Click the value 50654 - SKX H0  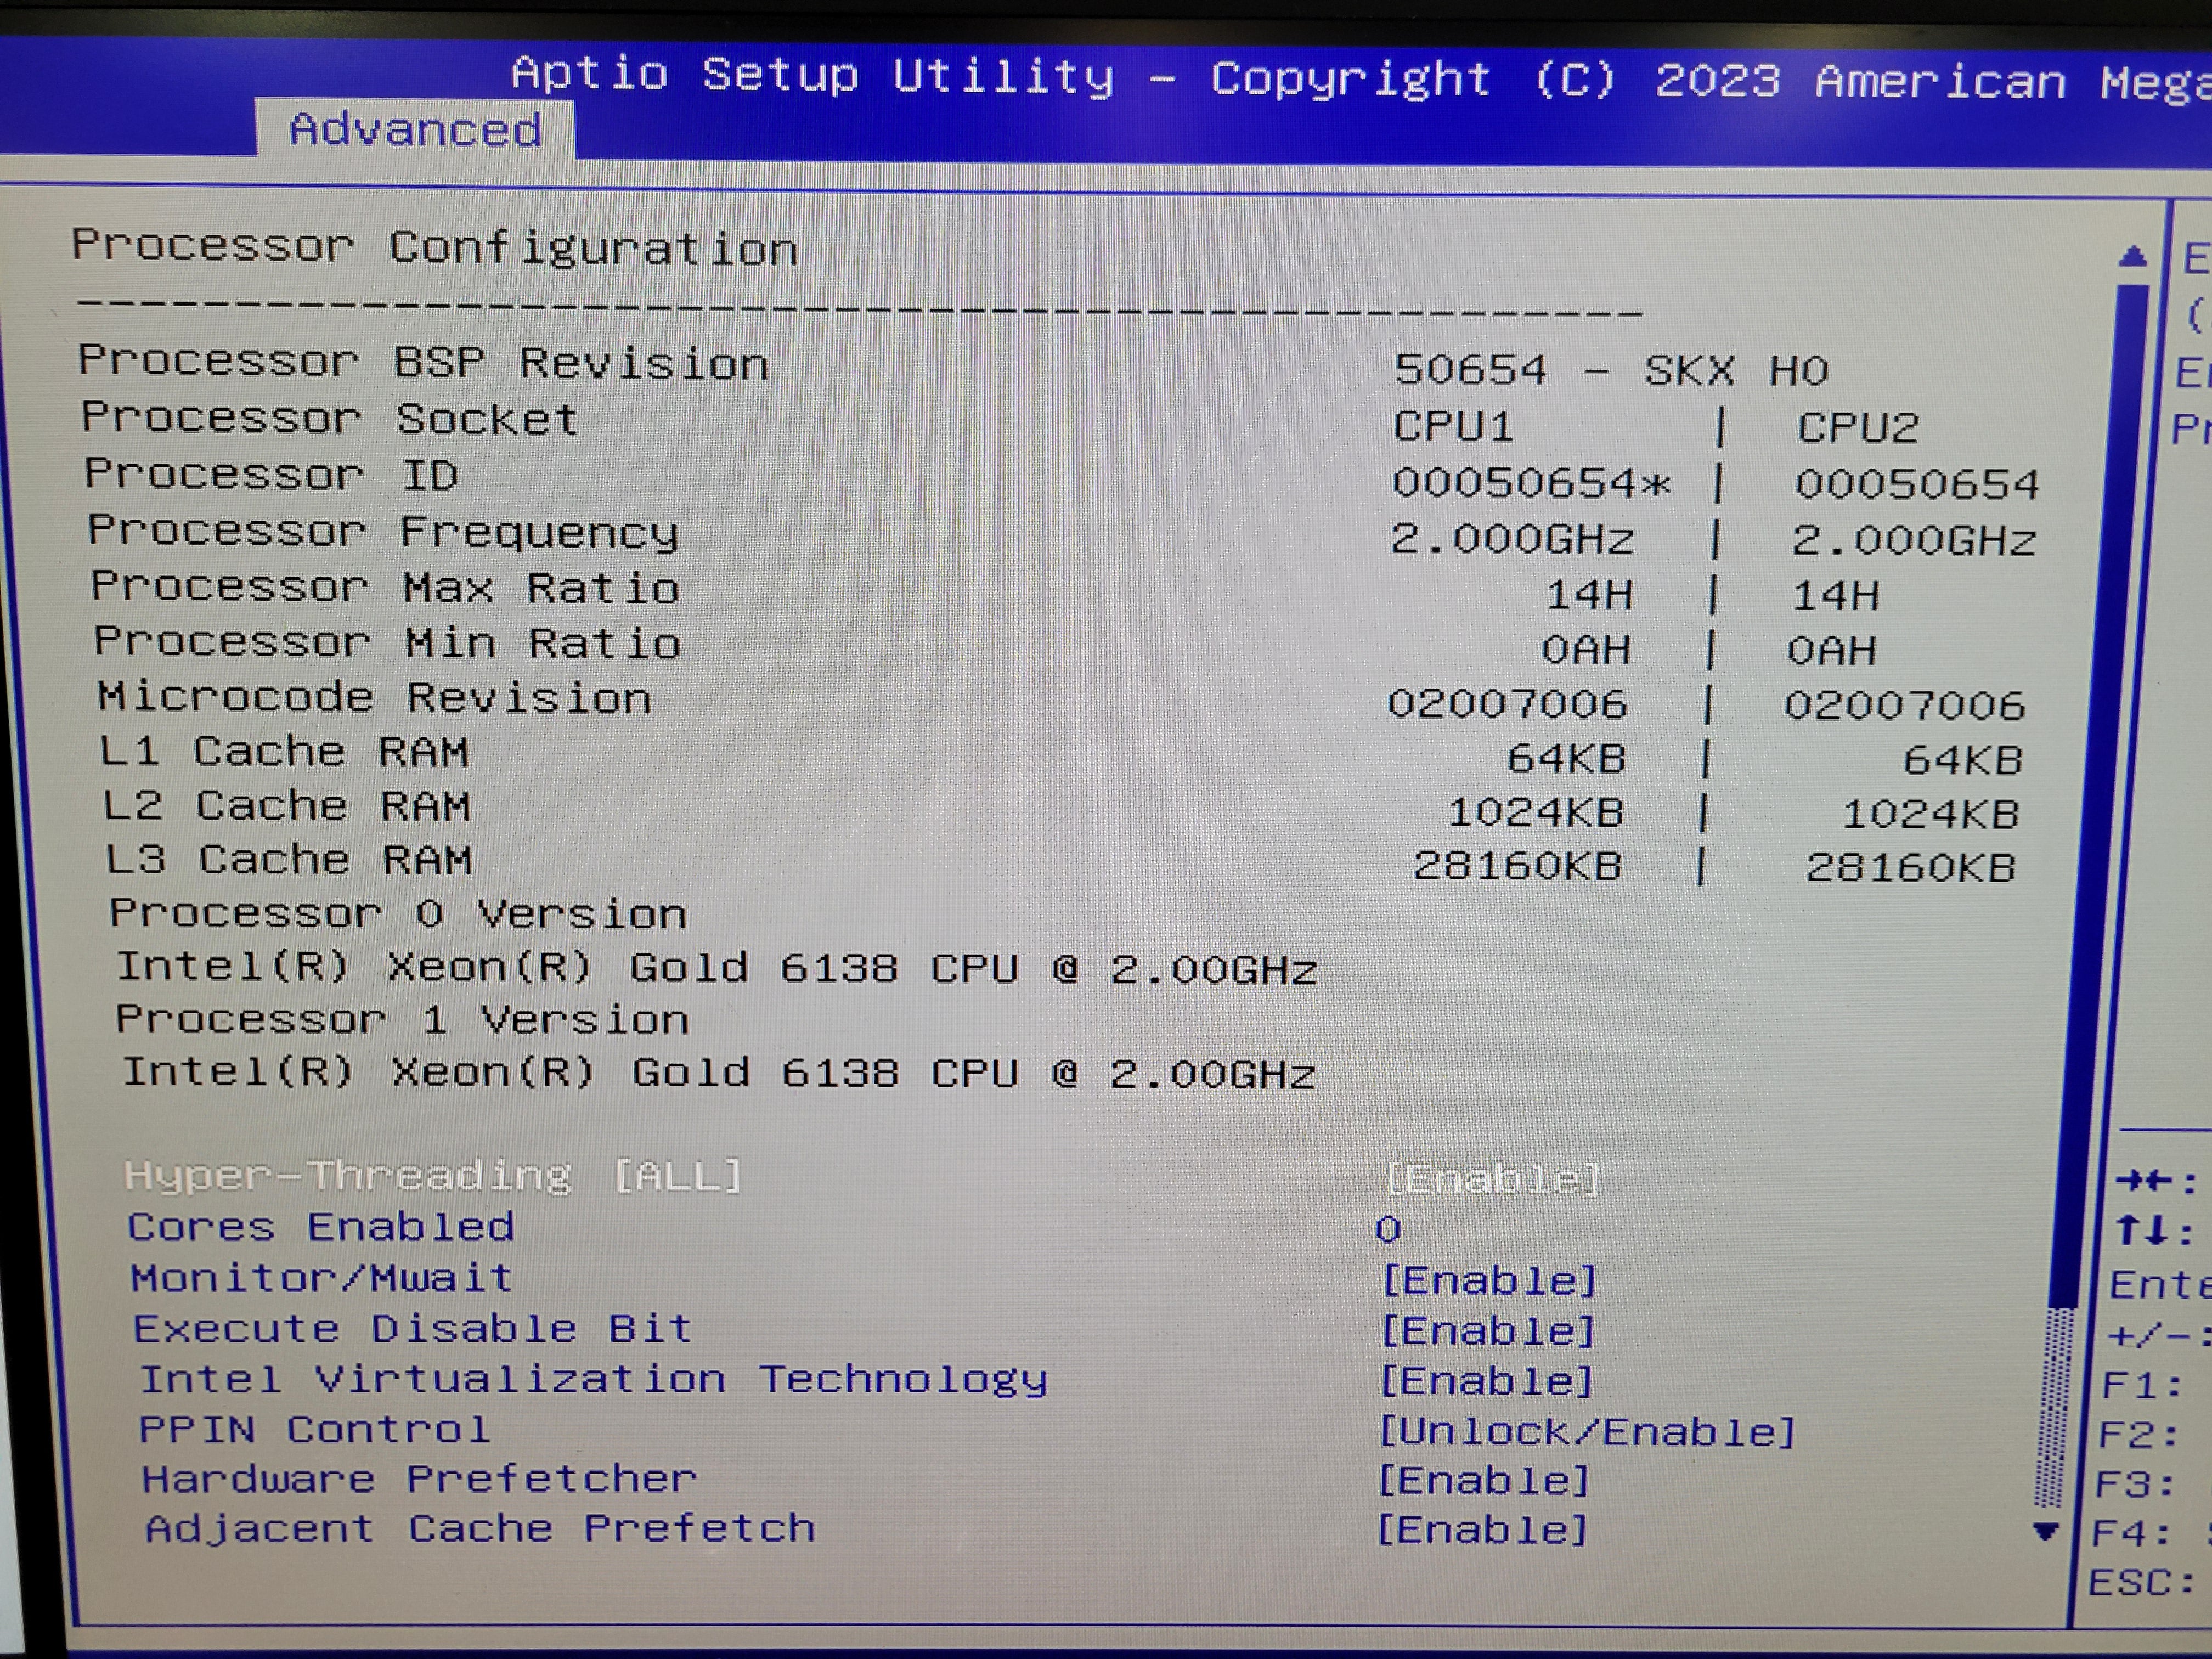pyautogui.click(x=1611, y=371)
